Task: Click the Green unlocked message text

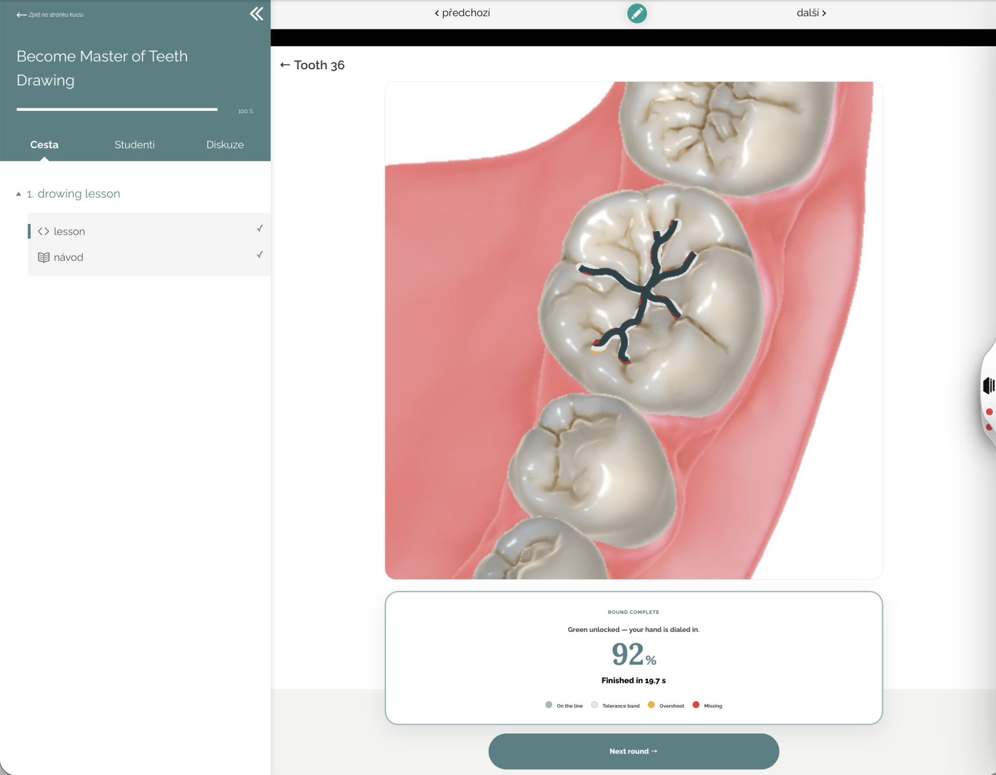Action: [x=634, y=630]
